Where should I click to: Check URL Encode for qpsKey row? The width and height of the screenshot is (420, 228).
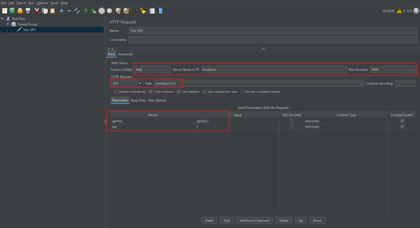tap(292, 121)
